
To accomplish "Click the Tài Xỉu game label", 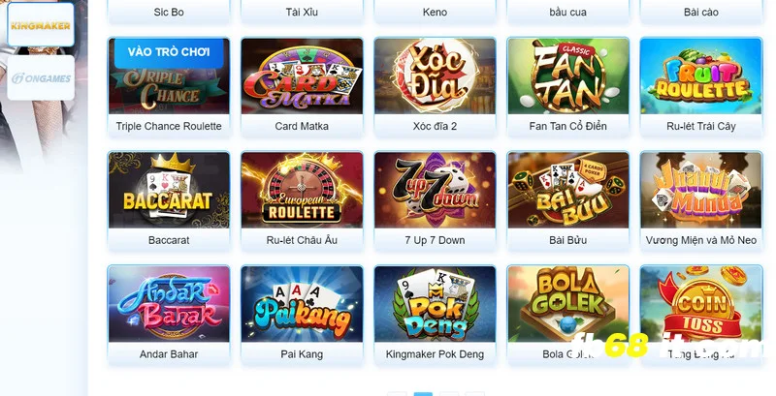I will (302, 13).
